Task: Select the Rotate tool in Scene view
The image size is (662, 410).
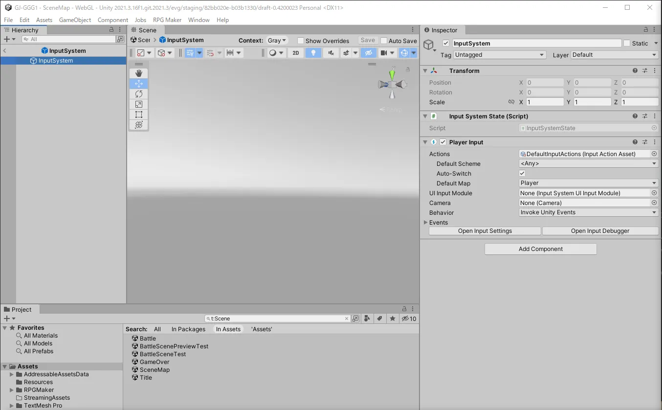Action: tap(139, 94)
